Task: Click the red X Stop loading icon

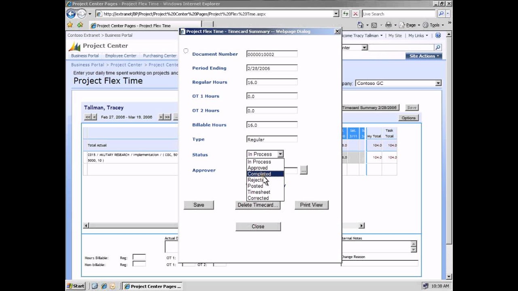Action: [355, 14]
